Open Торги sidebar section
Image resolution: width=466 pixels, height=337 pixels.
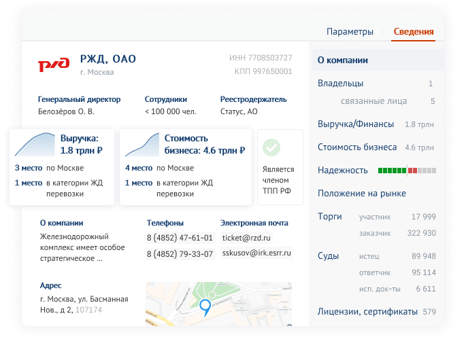pos(329,216)
